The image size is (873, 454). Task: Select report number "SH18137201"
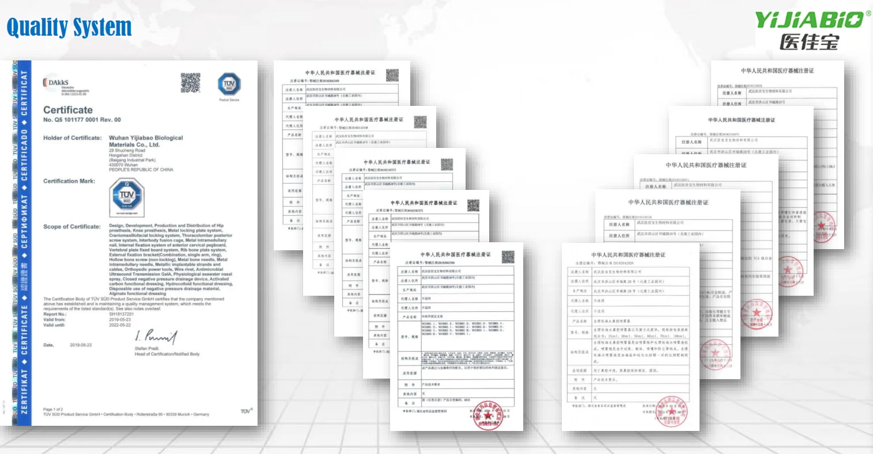(x=122, y=314)
